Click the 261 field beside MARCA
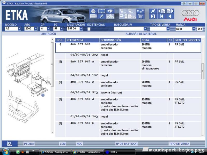The width and height of the screenshot is (207, 155). click(x=199, y=29)
